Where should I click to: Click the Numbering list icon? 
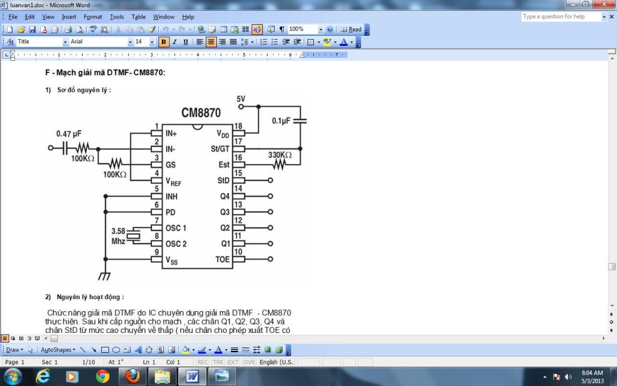(263, 42)
